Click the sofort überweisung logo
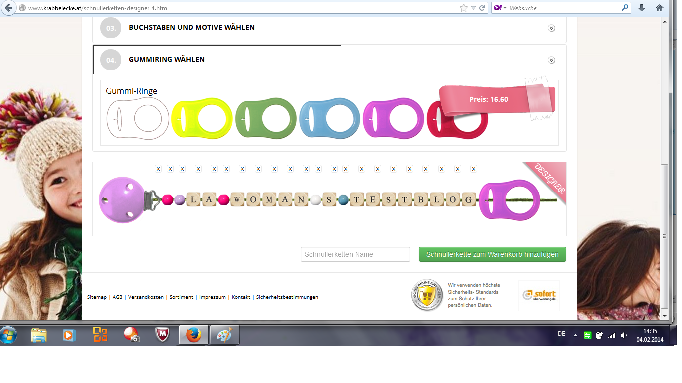This screenshot has height=383, width=682. (539, 295)
